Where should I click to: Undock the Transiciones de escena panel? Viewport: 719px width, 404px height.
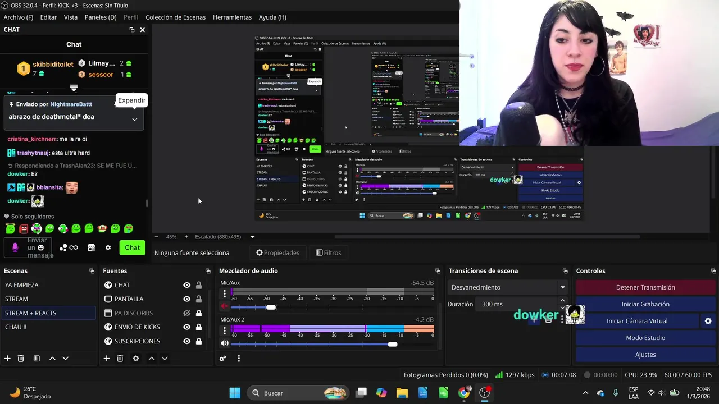(565, 271)
